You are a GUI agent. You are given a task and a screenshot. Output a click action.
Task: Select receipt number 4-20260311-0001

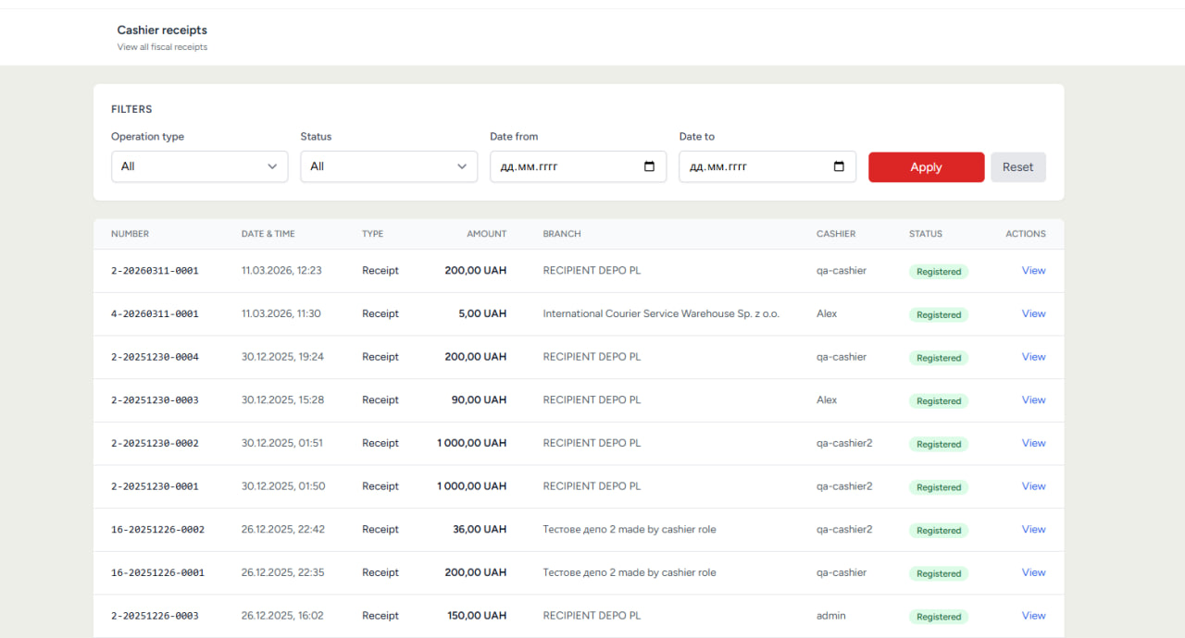tap(155, 314)
